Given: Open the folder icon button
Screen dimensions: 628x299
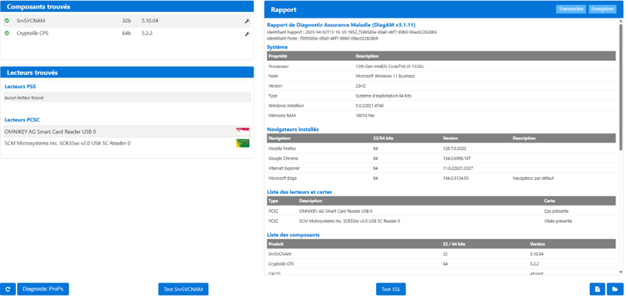Looking at the screenshot, I should click(x=615, y=289).
